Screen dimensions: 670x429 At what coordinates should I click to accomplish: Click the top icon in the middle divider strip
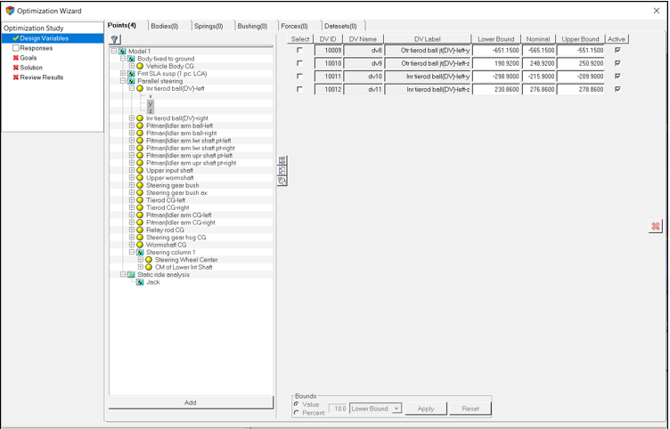coord(282,161)
